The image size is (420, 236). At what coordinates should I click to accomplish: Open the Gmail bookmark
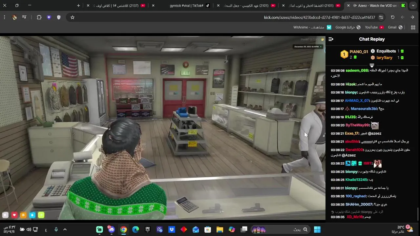(395, 27)
